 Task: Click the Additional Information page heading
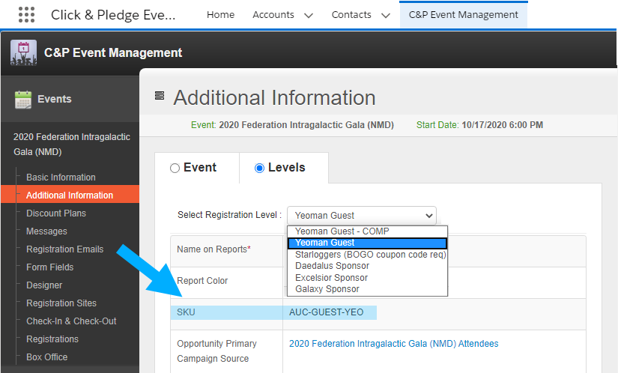[x=274, y=97]
